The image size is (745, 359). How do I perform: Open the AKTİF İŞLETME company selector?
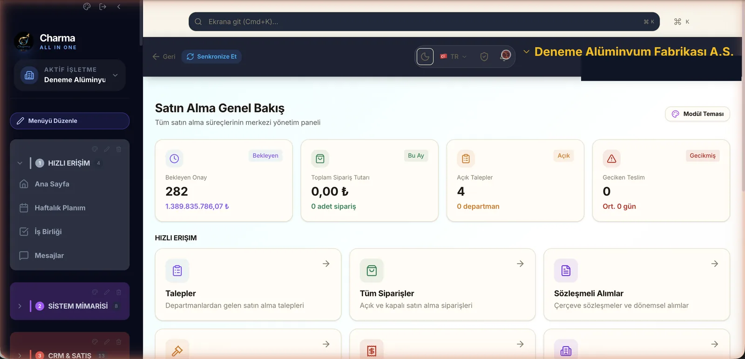click(70, 75)
